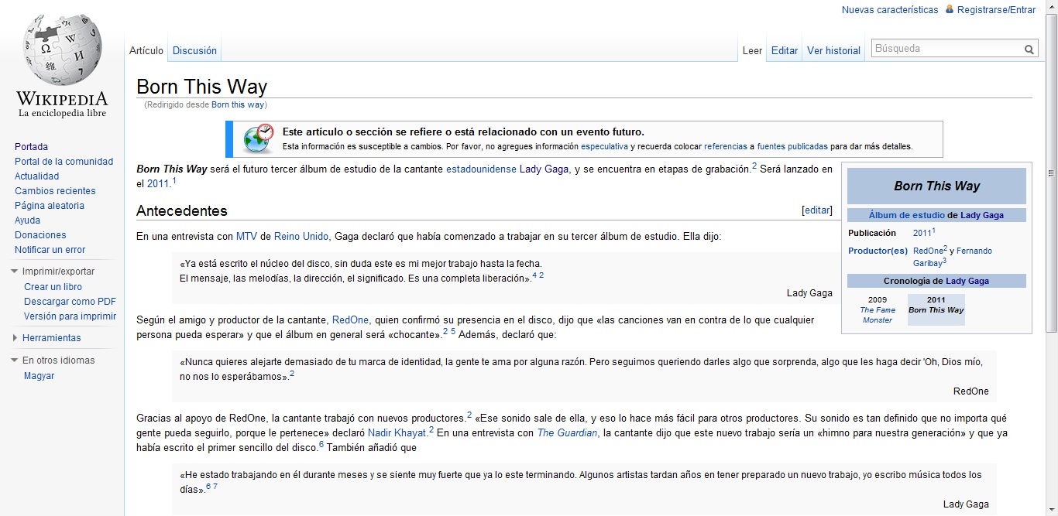Open fuentes publicadas link
Image resolution: width=1058 pixels, height=516 pixels.
tap(792, 146)
